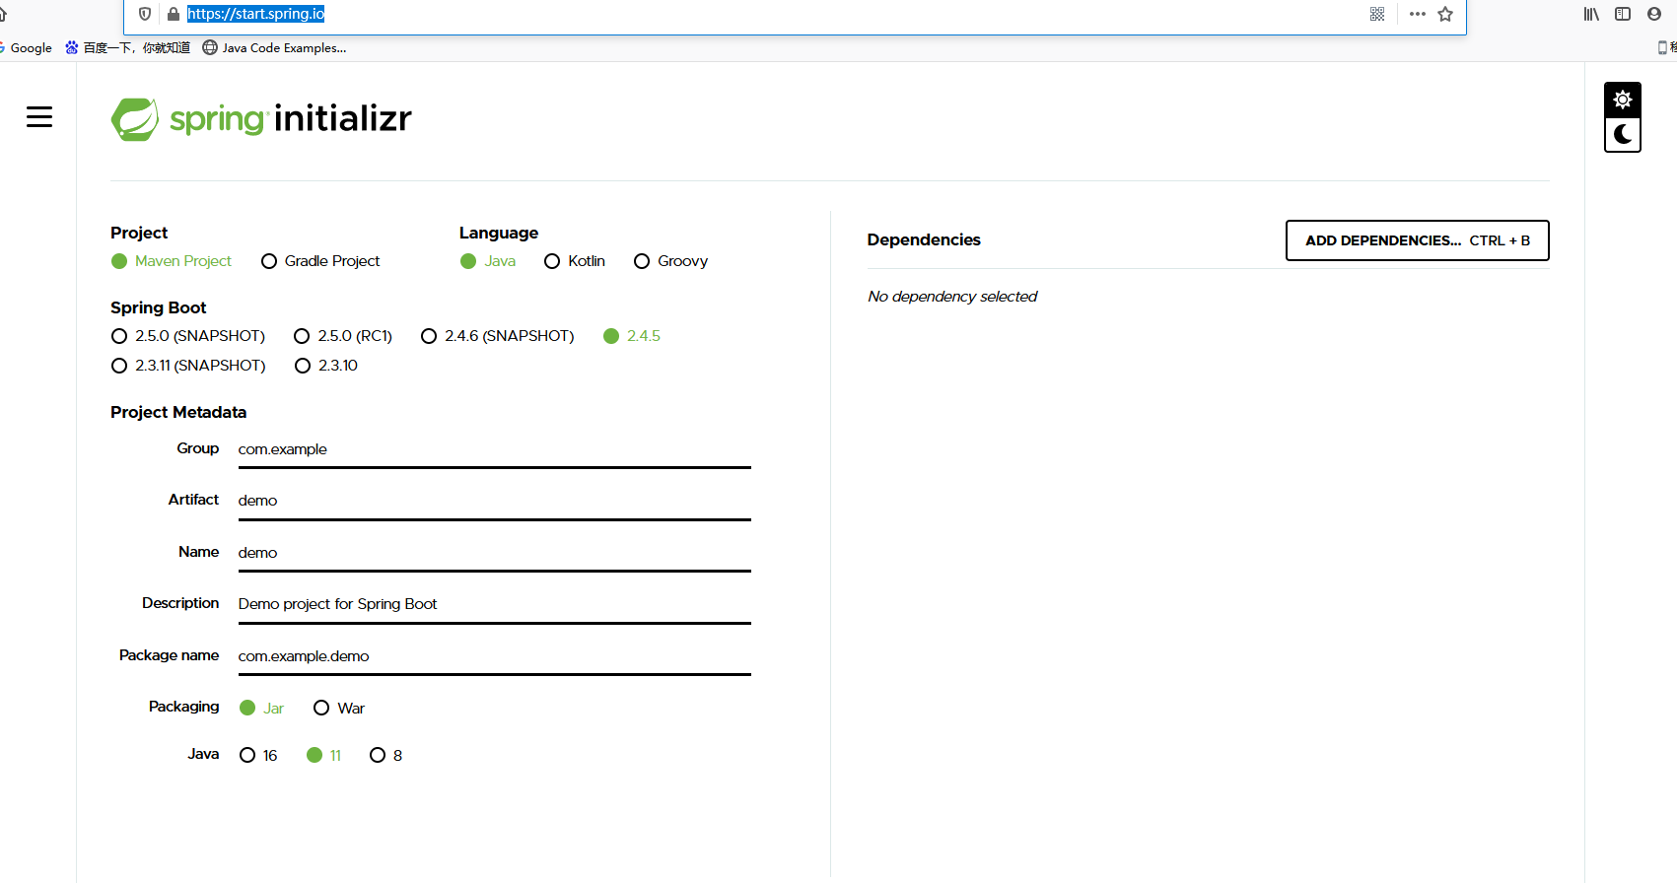Switch to light theme sun icon
This screenshot has width=1677, height=883.
1623,100
